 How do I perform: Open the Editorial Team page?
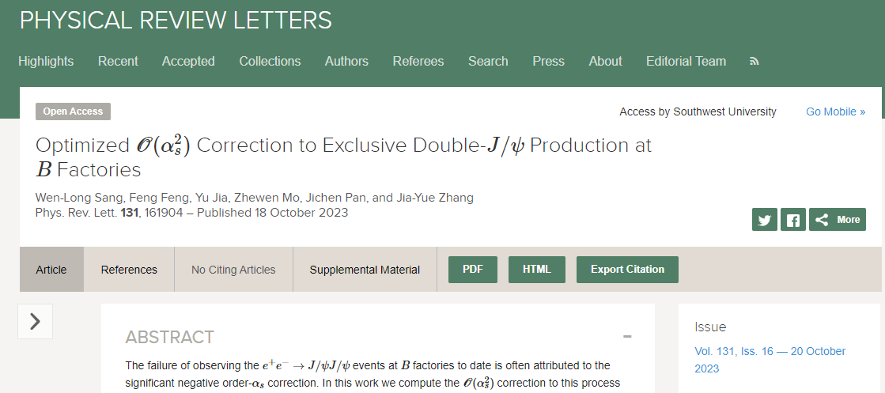tap(686, 61)
